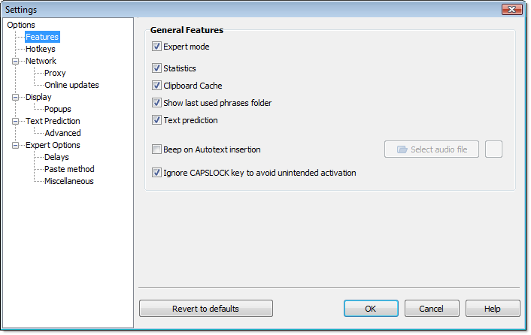Open the Hotkeys settings page
Viewport: 531px width, 335px height.
point(41,49)
